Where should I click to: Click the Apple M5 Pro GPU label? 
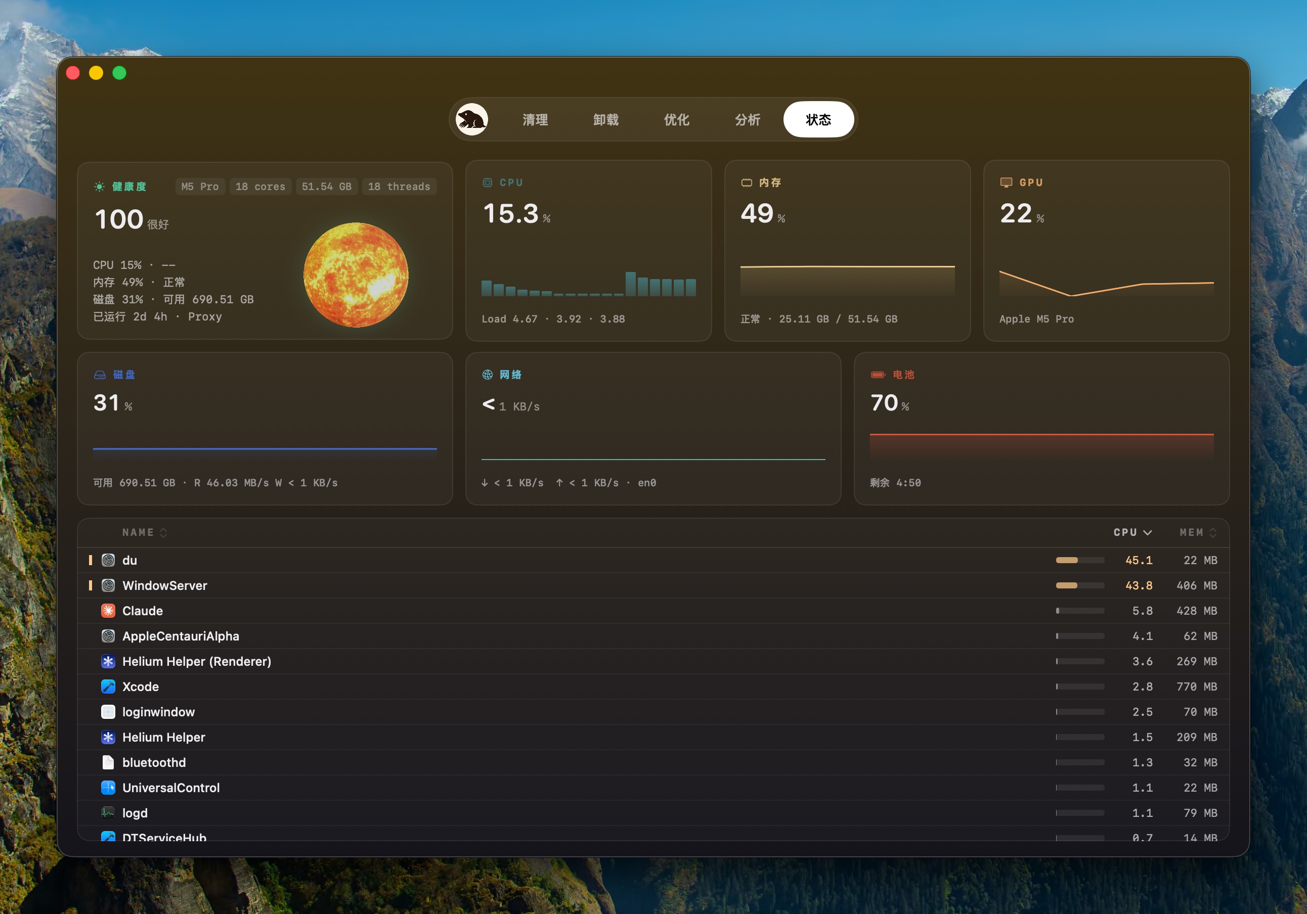tap(1036, 319)
